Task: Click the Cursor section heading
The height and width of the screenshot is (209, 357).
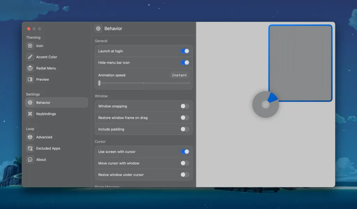Action: pyautogui.click(x=100, y=142)
